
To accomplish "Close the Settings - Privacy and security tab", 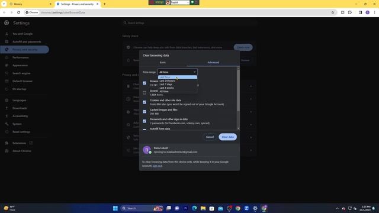I will click(97, 4).
